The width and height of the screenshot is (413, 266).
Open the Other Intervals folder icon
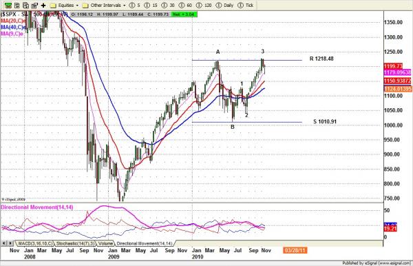(85, 6)
